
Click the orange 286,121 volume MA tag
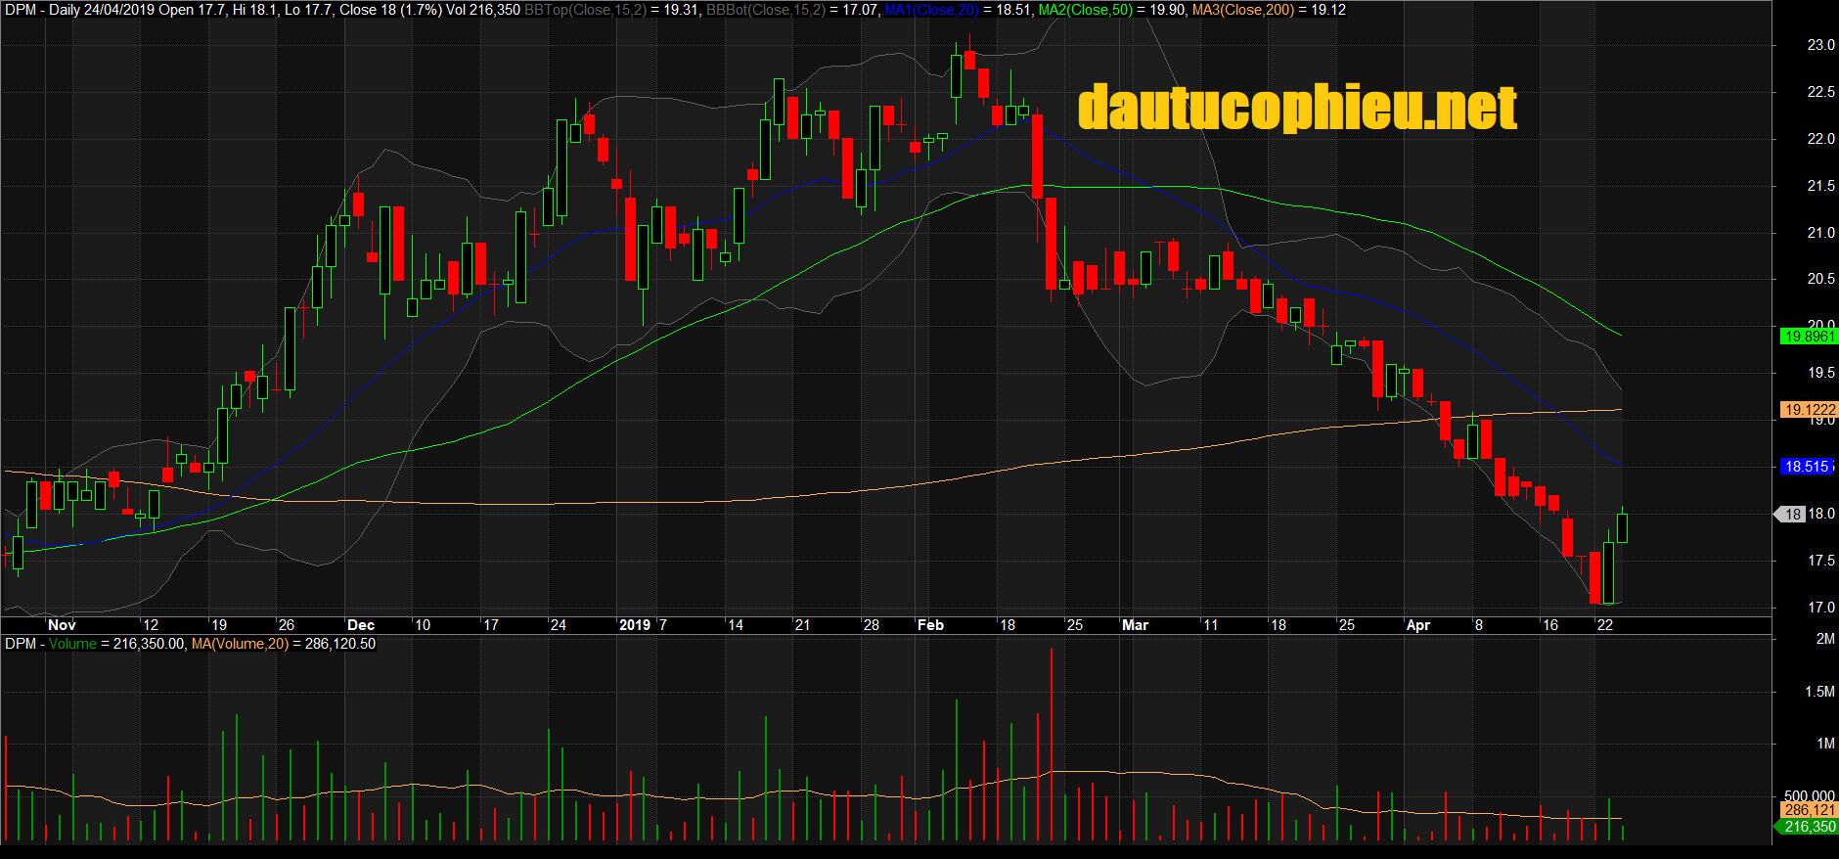tap(1810, 810)
